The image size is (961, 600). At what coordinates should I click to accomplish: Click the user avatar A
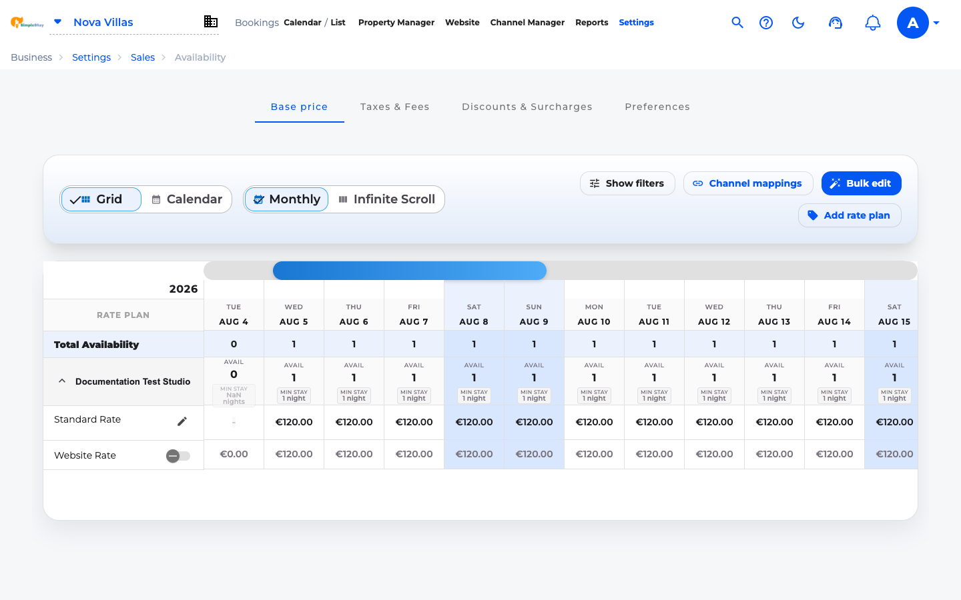pyautogui.click(x=912, y=23)
